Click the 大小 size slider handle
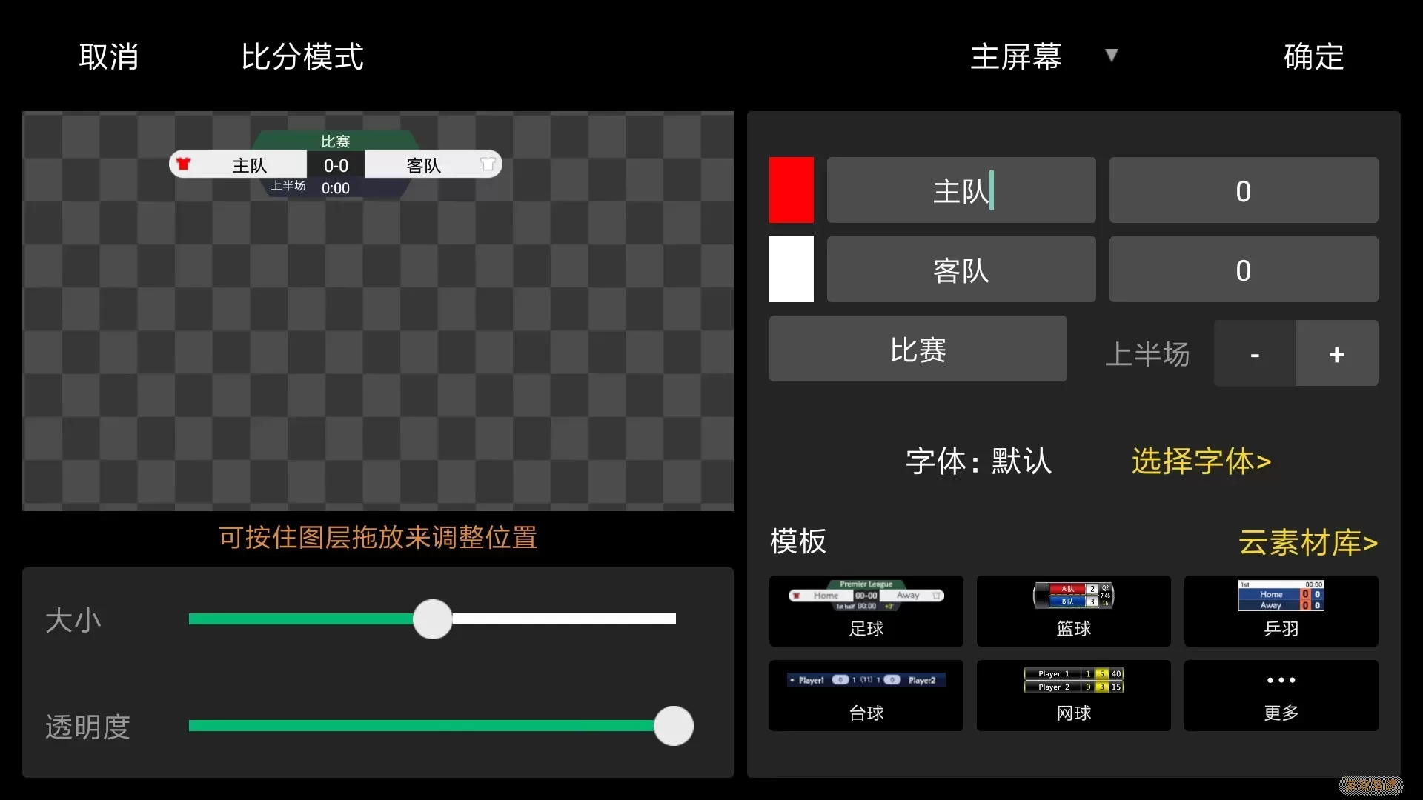Viewport: 1423px width, 800px height. click(x=433, y=619)
